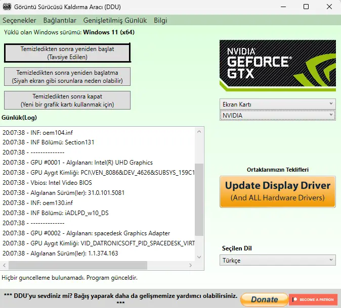Select log line 'INF: oem104.inf'

(37, 133)
